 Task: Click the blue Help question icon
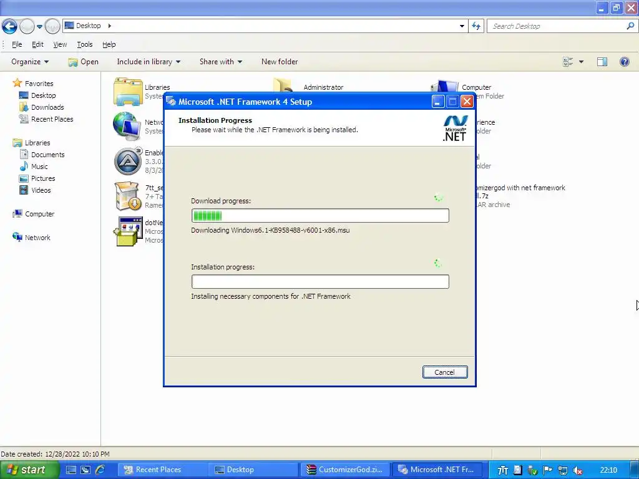click(x=624, y=62)
